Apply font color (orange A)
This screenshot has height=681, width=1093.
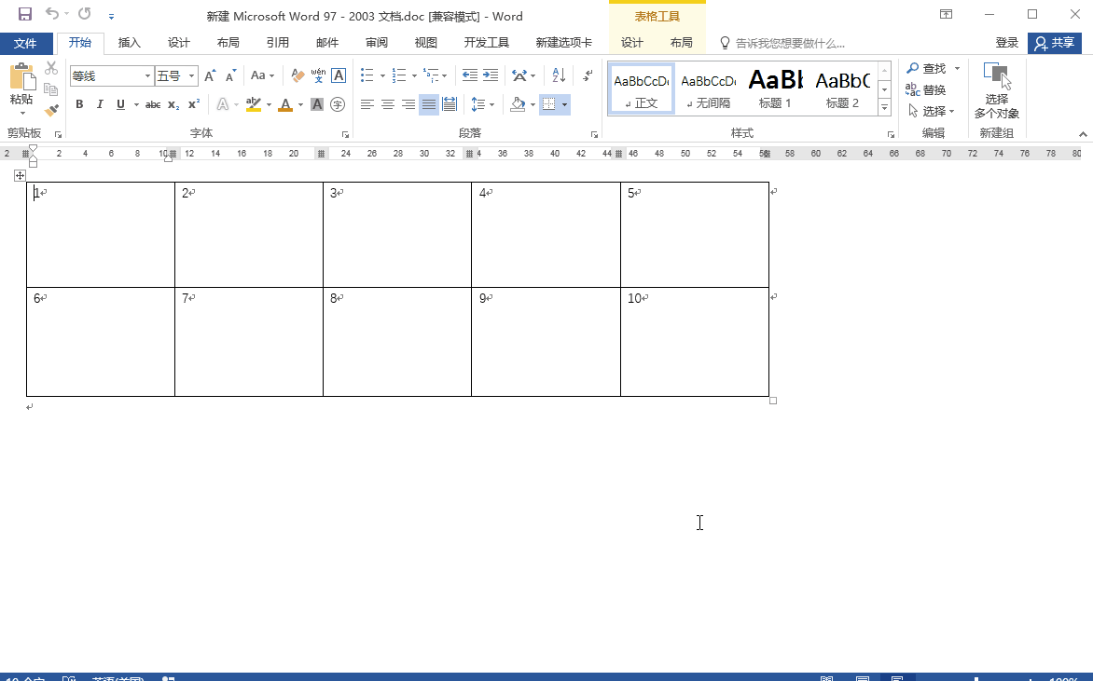coord(285,104)
